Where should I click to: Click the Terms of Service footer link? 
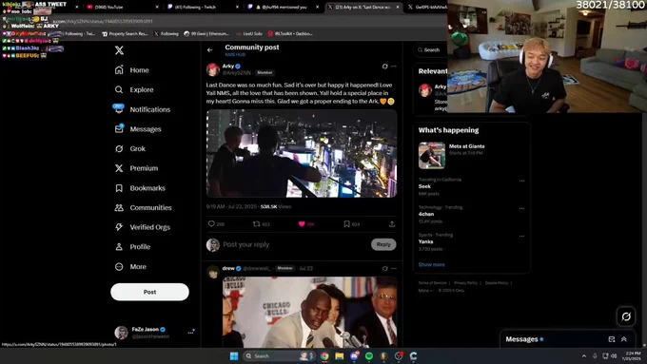point(432,283)
